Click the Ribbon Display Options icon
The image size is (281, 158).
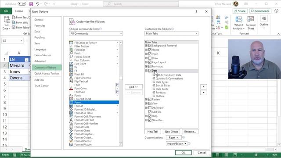click(246, 4)
